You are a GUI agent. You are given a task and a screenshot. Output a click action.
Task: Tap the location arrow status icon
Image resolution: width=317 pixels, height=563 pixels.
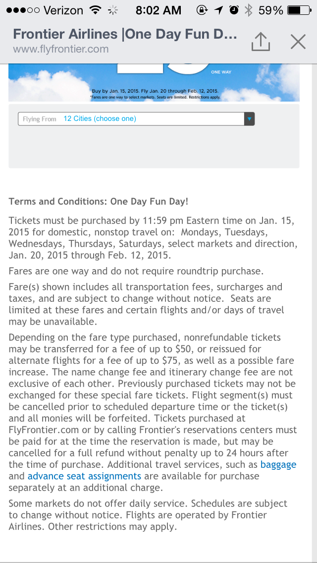[218, 10]
